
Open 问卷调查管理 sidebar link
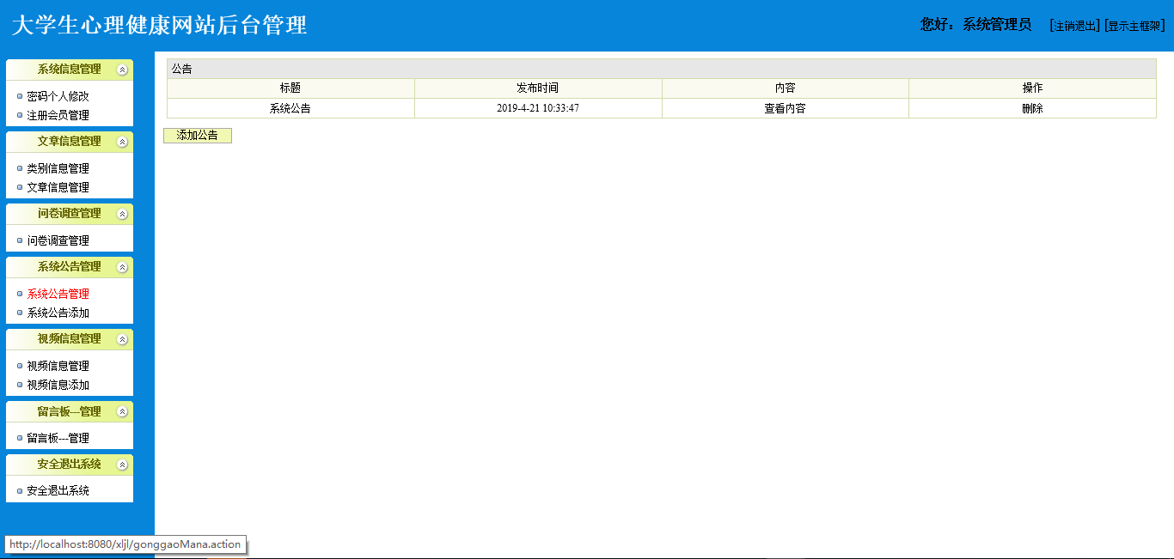click(58, 240)
